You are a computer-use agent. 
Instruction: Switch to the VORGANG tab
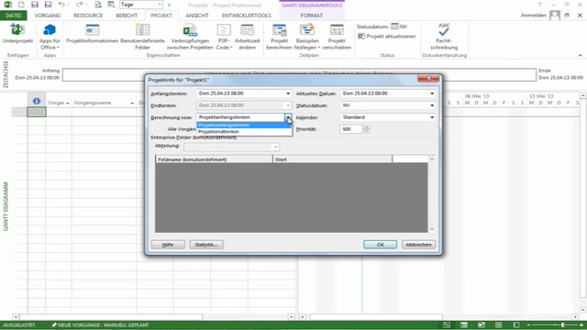[48, 16]
